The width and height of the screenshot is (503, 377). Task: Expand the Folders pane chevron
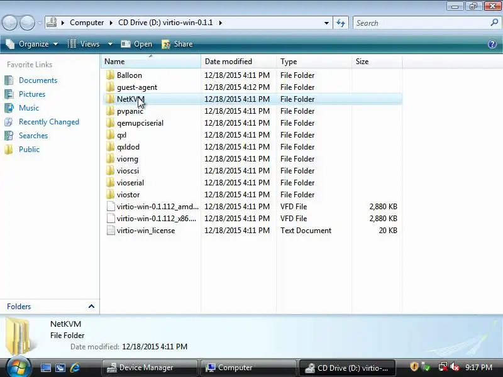(91, 307)
